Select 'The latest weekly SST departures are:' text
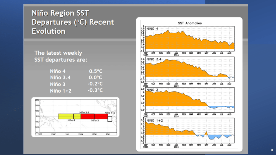Viewport: 276px width, 155px height. tap(61, 56)
